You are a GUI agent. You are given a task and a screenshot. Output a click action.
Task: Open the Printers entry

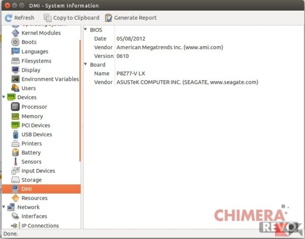(x=32, y=143)
